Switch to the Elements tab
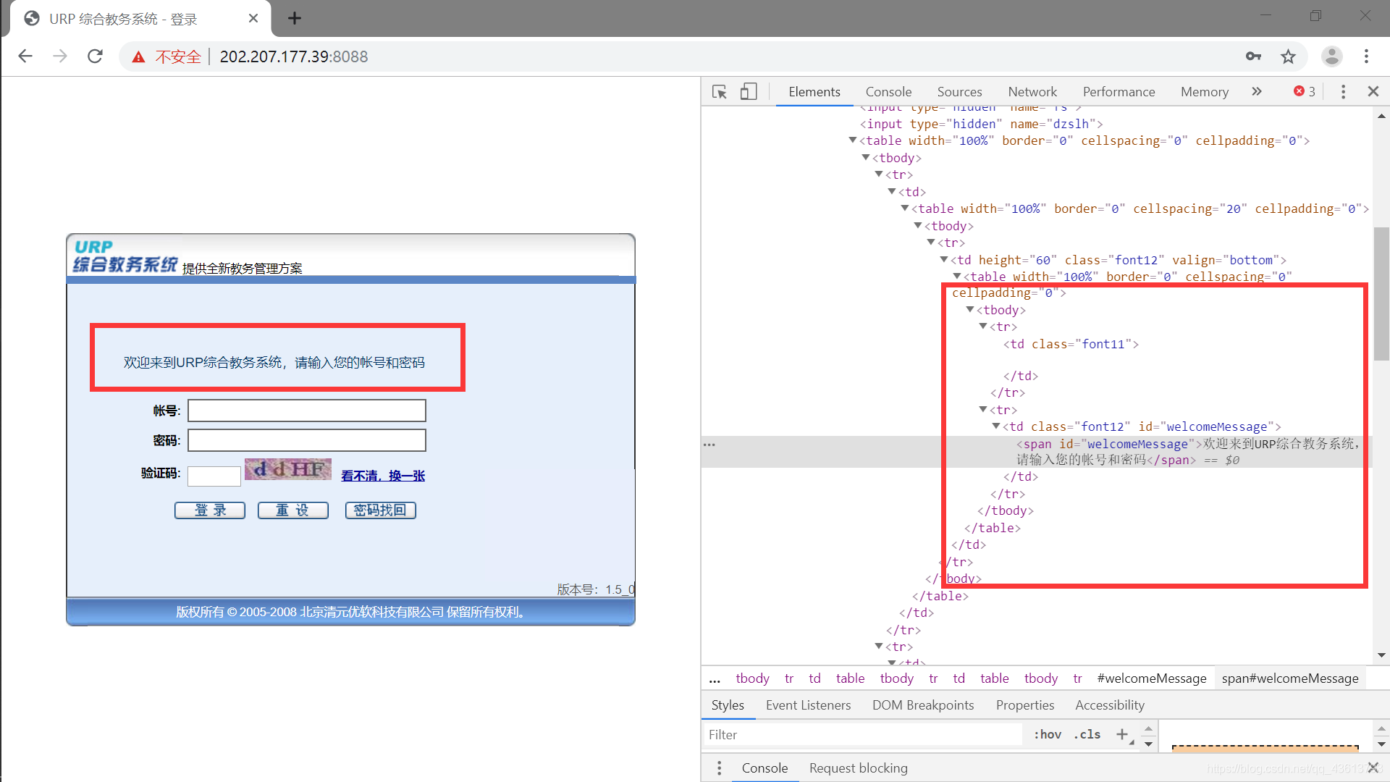Image resolution: width=1390 pixels, height=782 pixels. pos(814,92)
